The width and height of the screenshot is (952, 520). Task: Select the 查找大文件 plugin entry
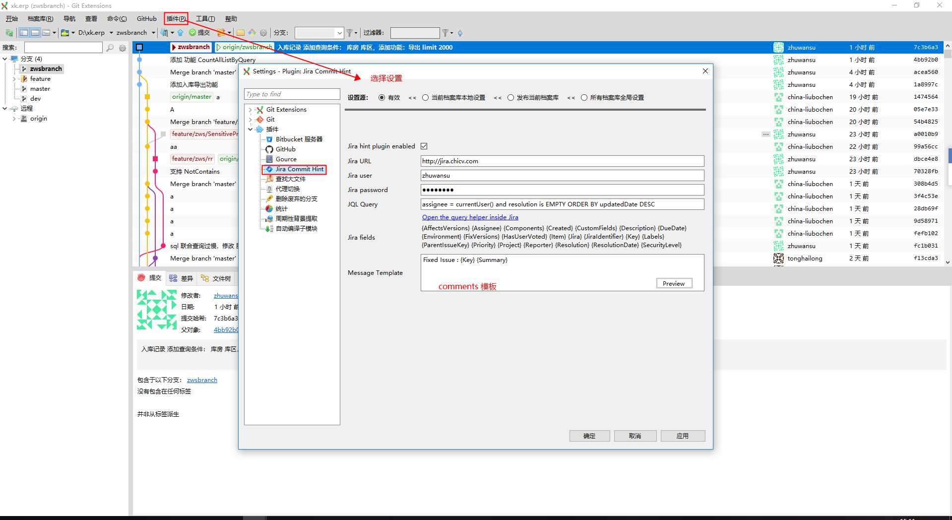point(286,179)
